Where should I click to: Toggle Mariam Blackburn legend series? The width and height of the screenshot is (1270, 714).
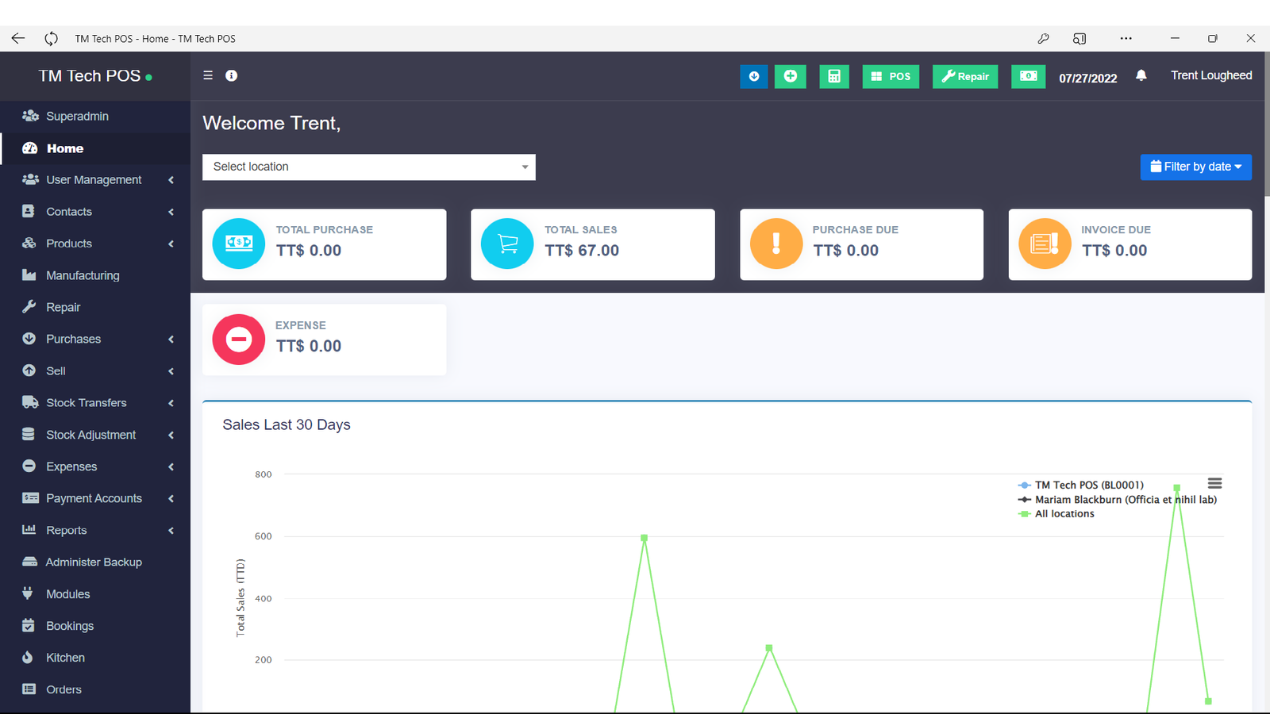1125,500
